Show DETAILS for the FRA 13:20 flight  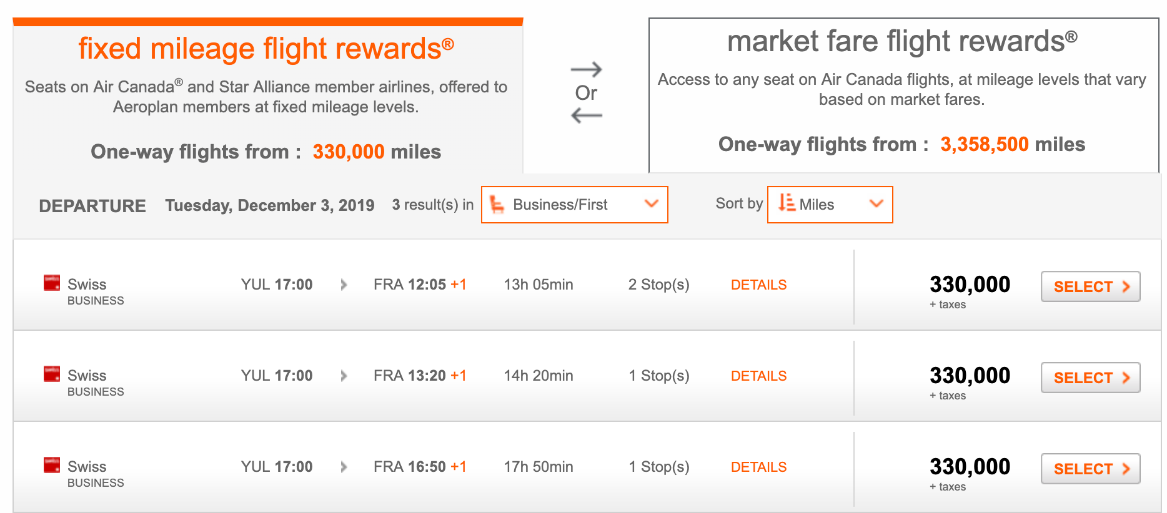[x=758, y=376]
